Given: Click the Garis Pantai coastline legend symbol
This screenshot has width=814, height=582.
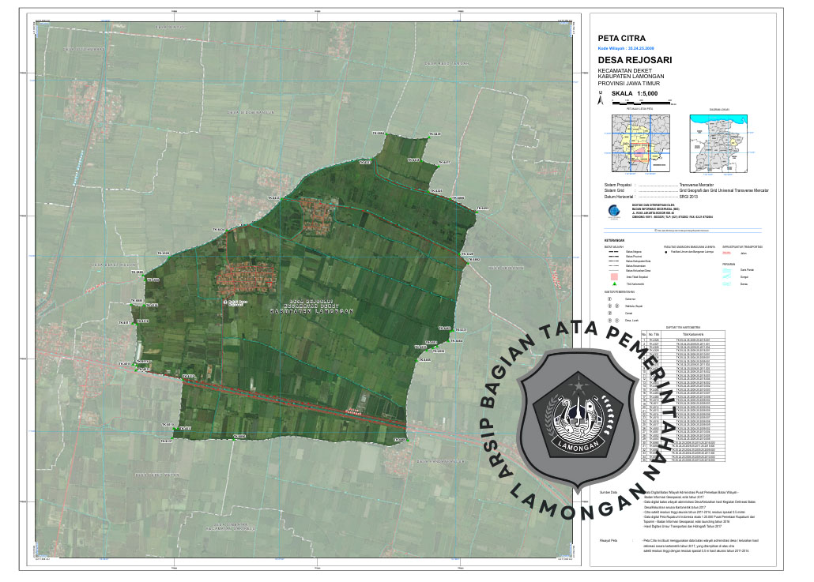Looking at the screenshot, I should 727,270.
